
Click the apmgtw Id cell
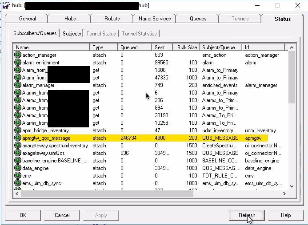[x=253, y=138]
